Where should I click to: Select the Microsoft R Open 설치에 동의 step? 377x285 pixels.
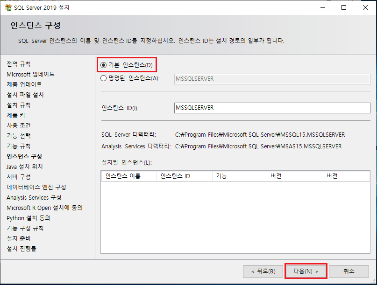(x=44, y=208)
